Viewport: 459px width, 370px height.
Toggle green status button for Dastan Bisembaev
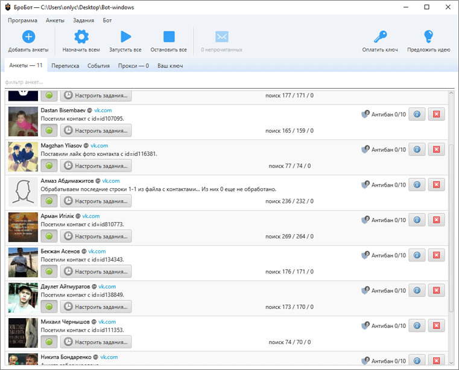pyautogui.click(x=49, y=130)
